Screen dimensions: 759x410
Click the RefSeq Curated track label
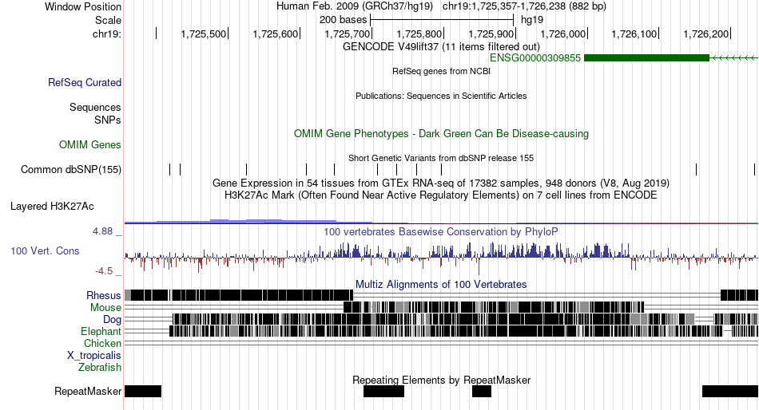click(85, 83)
